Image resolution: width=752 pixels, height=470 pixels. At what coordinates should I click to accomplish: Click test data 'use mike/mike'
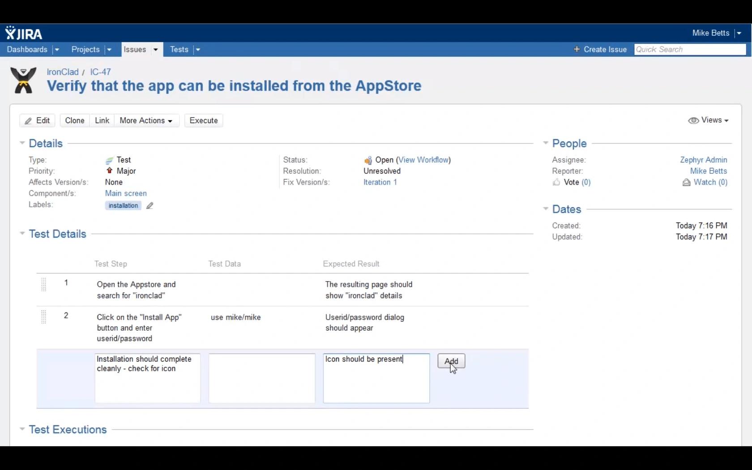coord(236,317)
